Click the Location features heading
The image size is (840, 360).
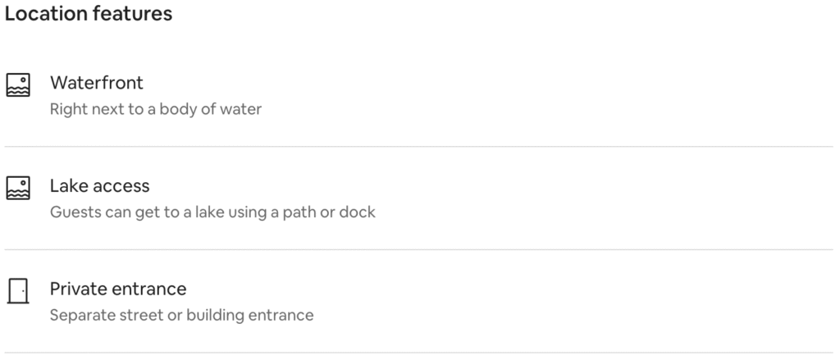pos(89,13)
